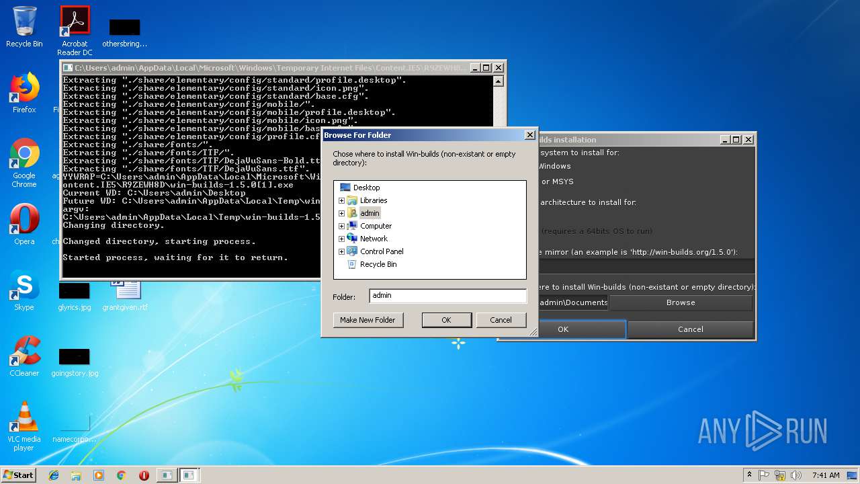This screenshot has height=484, width=860.
Task: Click Make New Folder button
Action: 368,320
